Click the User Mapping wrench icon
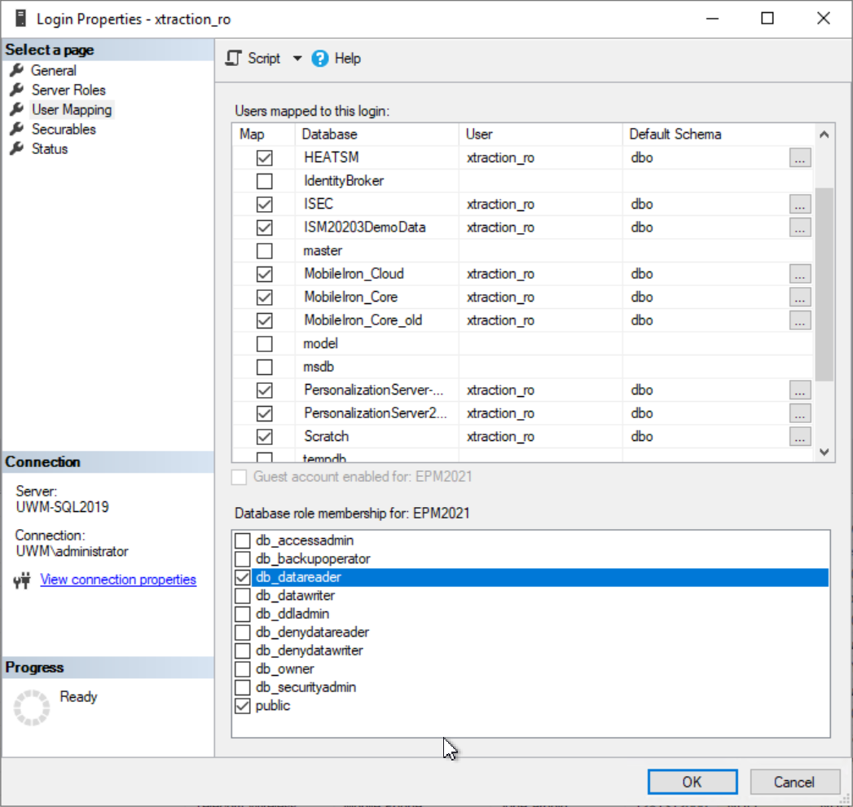Screen dimensions: 853x807 (x=18, y=109)
